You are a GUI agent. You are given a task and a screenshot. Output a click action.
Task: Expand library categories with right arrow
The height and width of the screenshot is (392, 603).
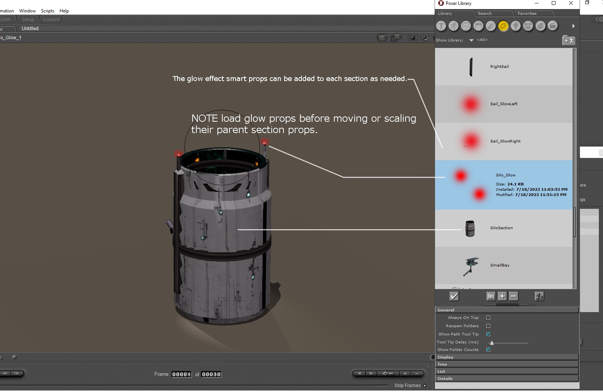(573, 26)
